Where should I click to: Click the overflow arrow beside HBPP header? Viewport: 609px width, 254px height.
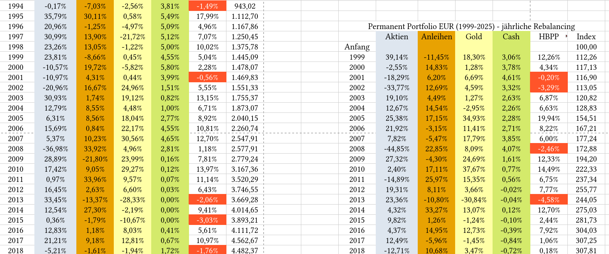[566, 36]
